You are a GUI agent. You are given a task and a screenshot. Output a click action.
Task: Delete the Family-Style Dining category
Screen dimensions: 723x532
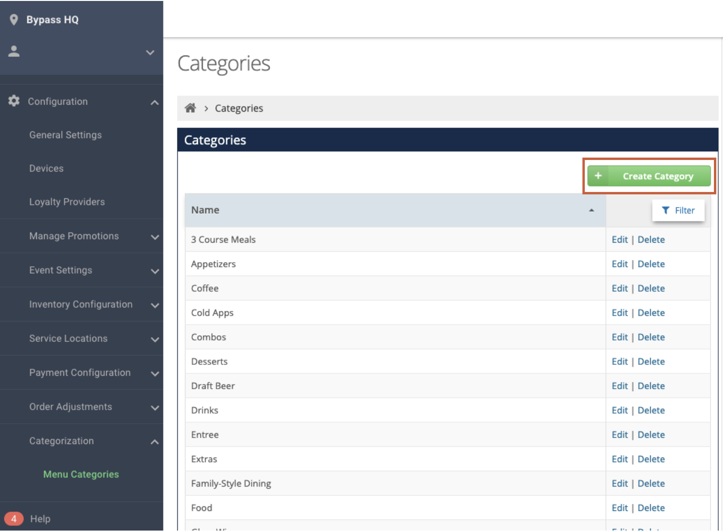(651, 483)
